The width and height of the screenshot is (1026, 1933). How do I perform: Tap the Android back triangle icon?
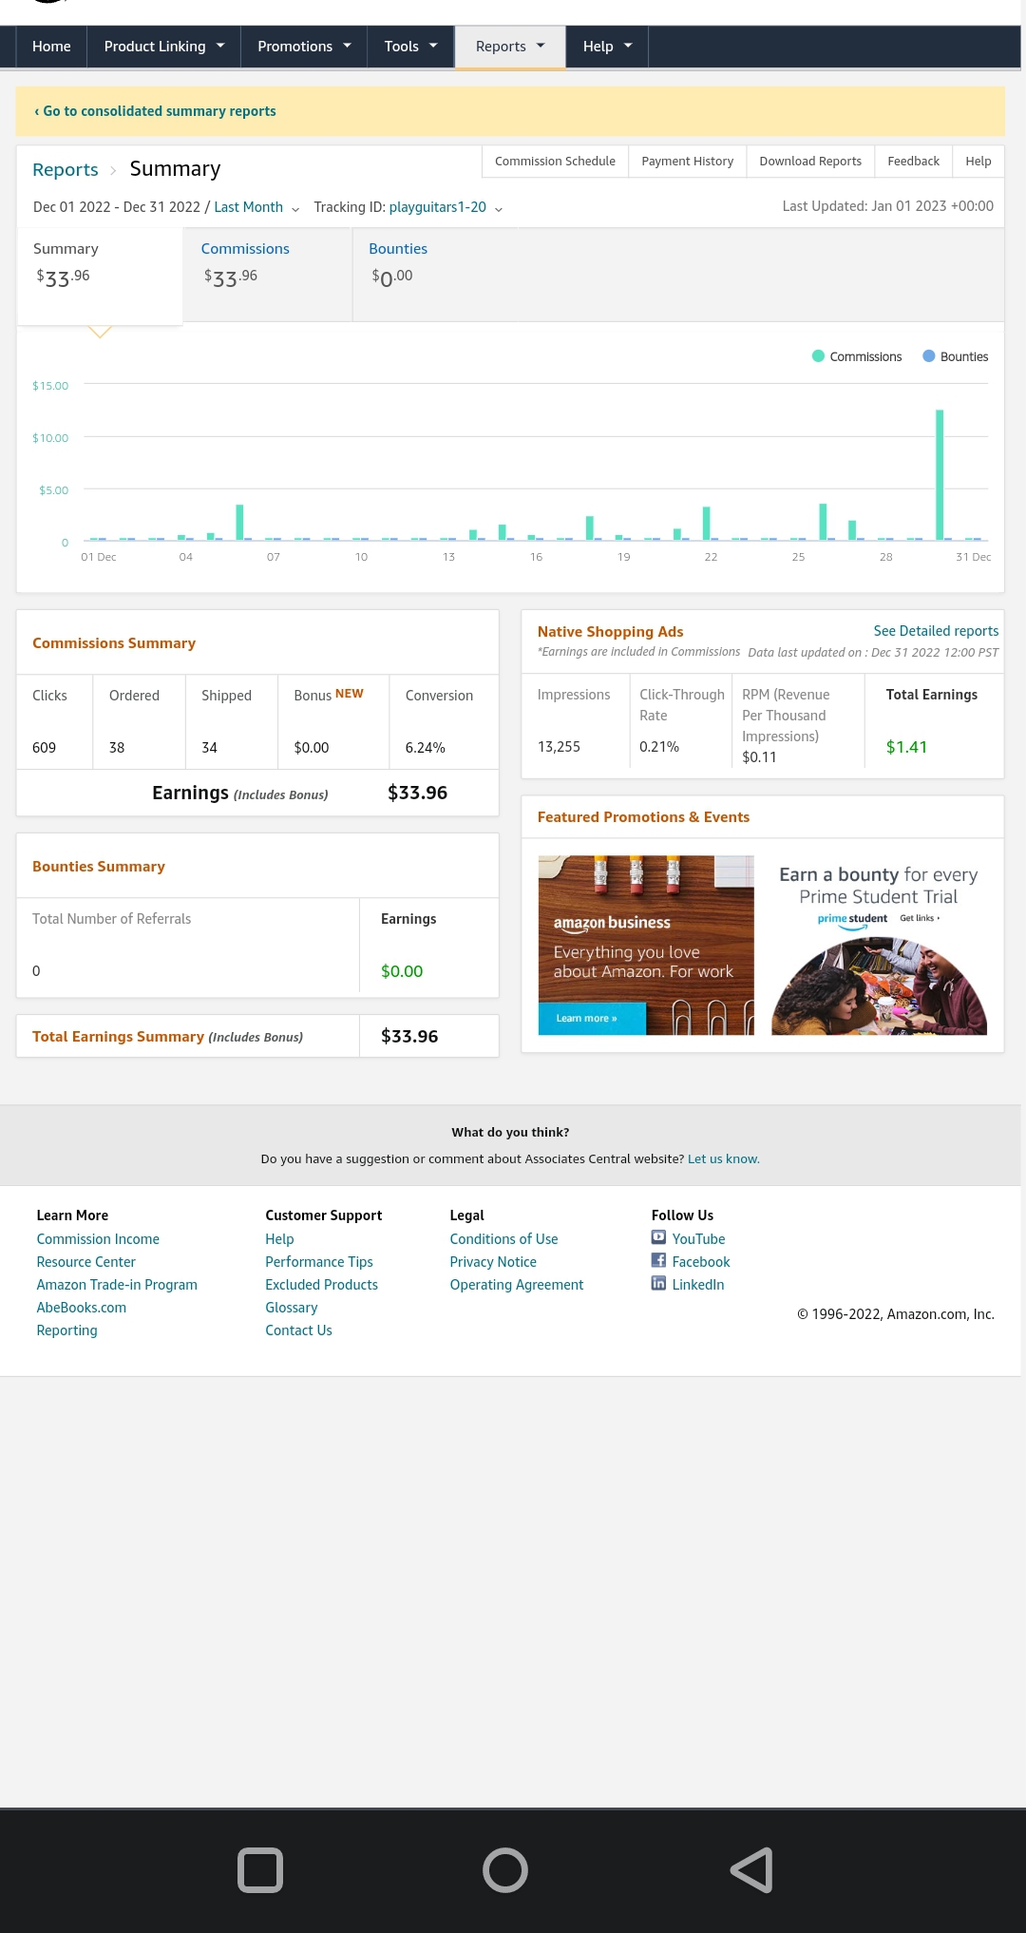751,1870
